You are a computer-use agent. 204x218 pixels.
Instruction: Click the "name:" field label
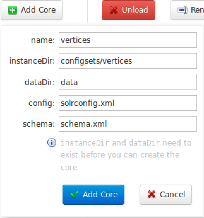(x=43, y=40)
